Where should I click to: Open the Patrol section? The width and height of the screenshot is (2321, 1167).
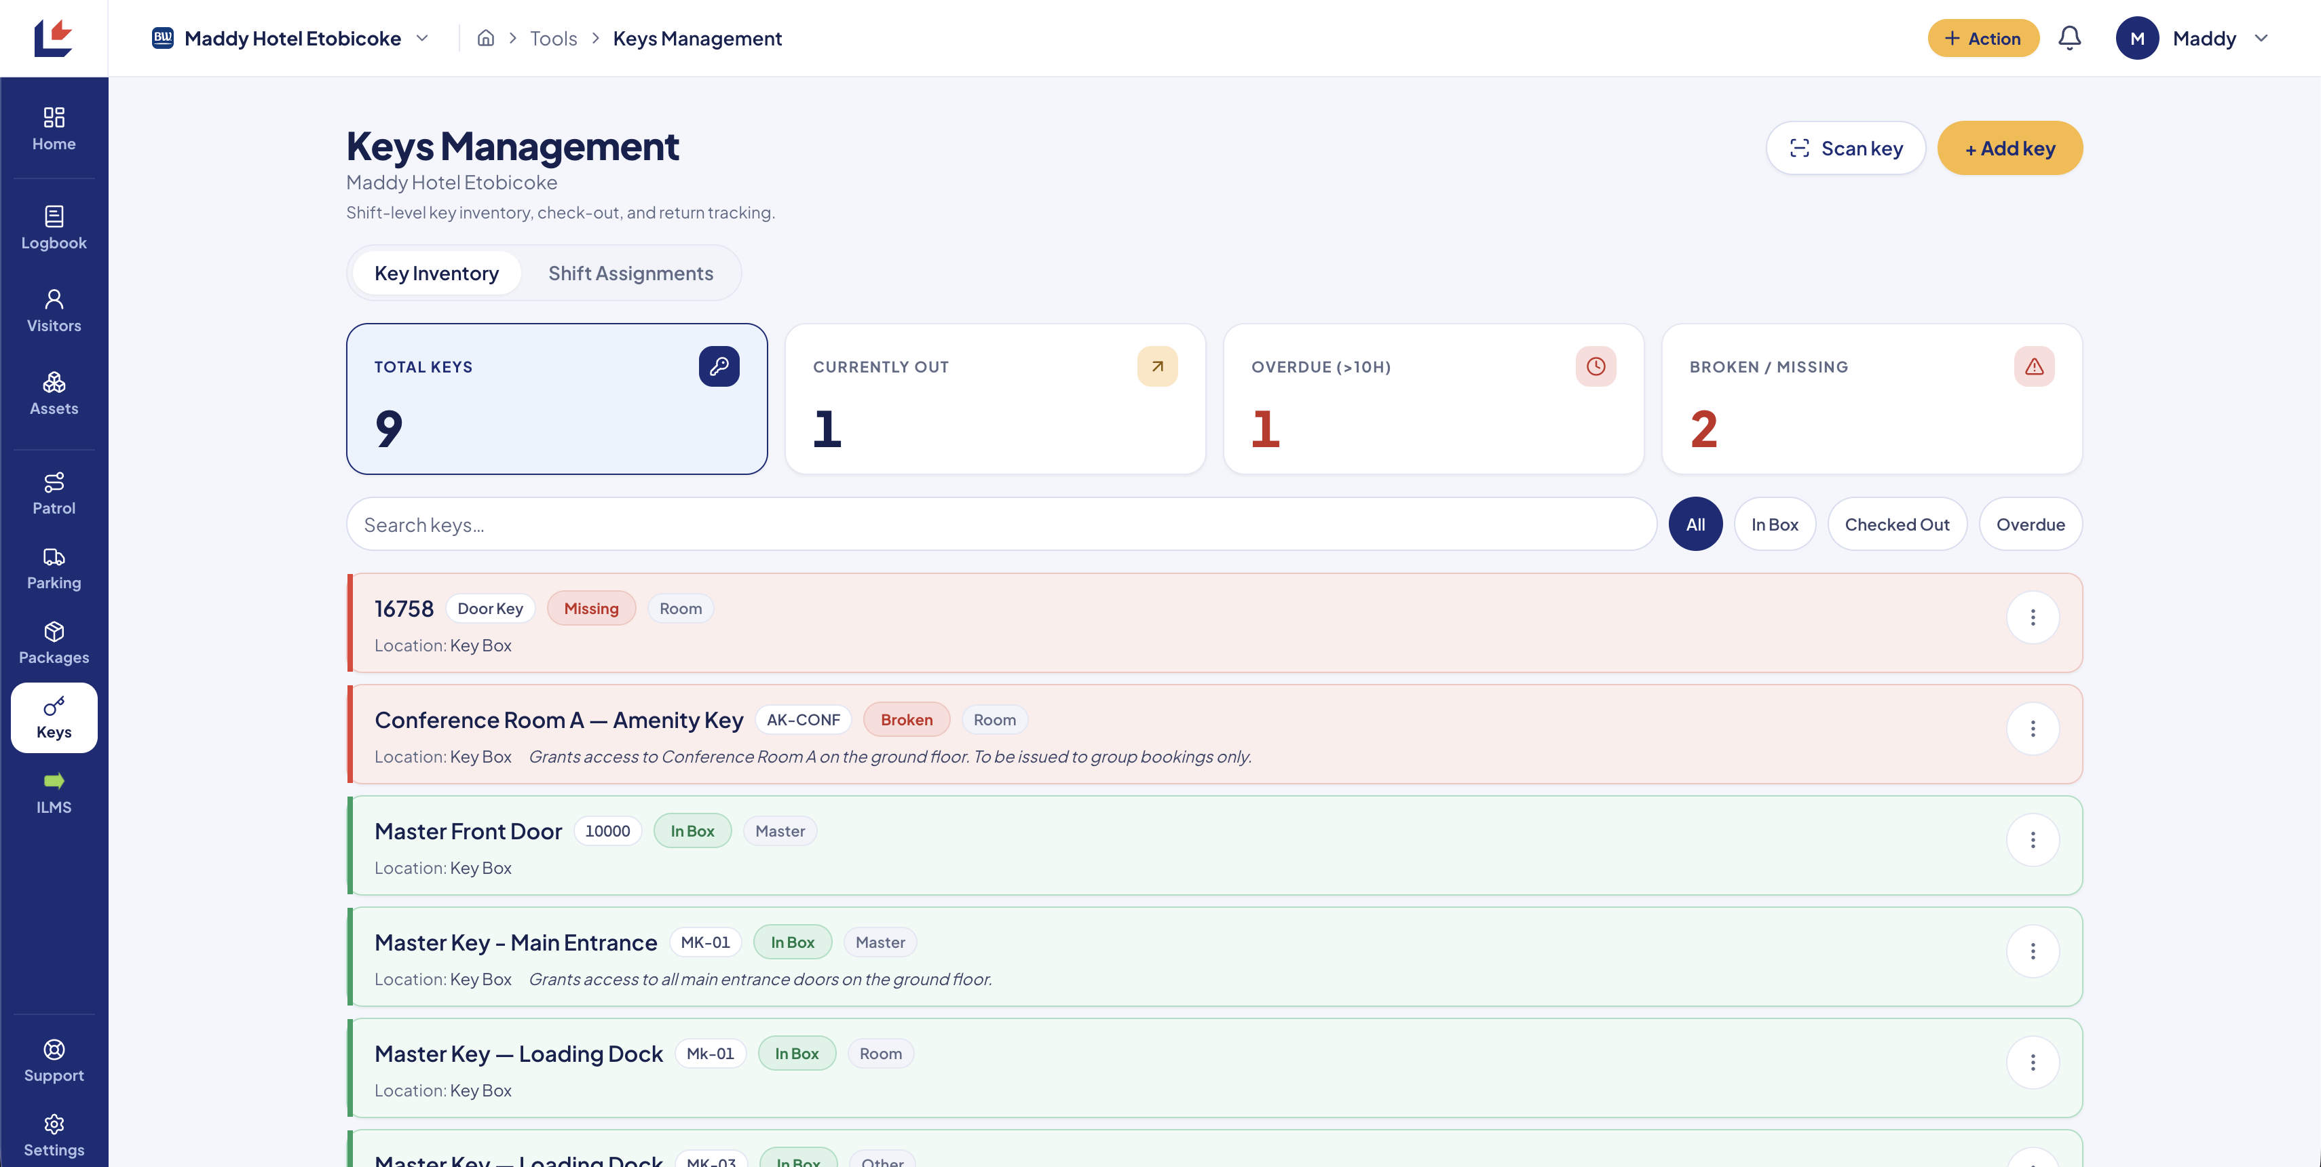[x=54, y=493]
